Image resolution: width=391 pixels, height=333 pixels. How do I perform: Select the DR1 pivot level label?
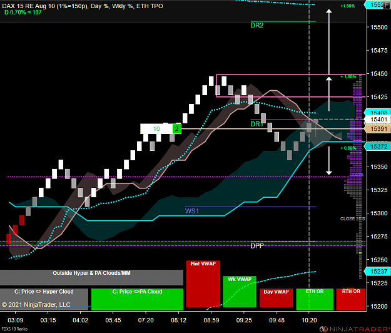pos(257,124)
